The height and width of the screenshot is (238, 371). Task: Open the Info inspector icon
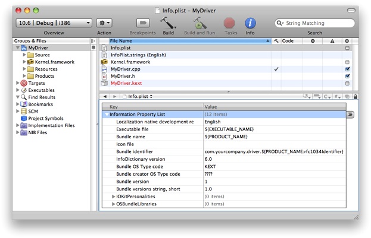[x=250, y=23]
